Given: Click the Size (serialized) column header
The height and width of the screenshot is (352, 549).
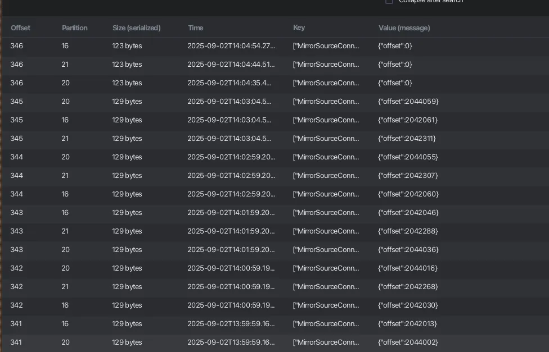Looking at the screenshot, I should 137,28.
